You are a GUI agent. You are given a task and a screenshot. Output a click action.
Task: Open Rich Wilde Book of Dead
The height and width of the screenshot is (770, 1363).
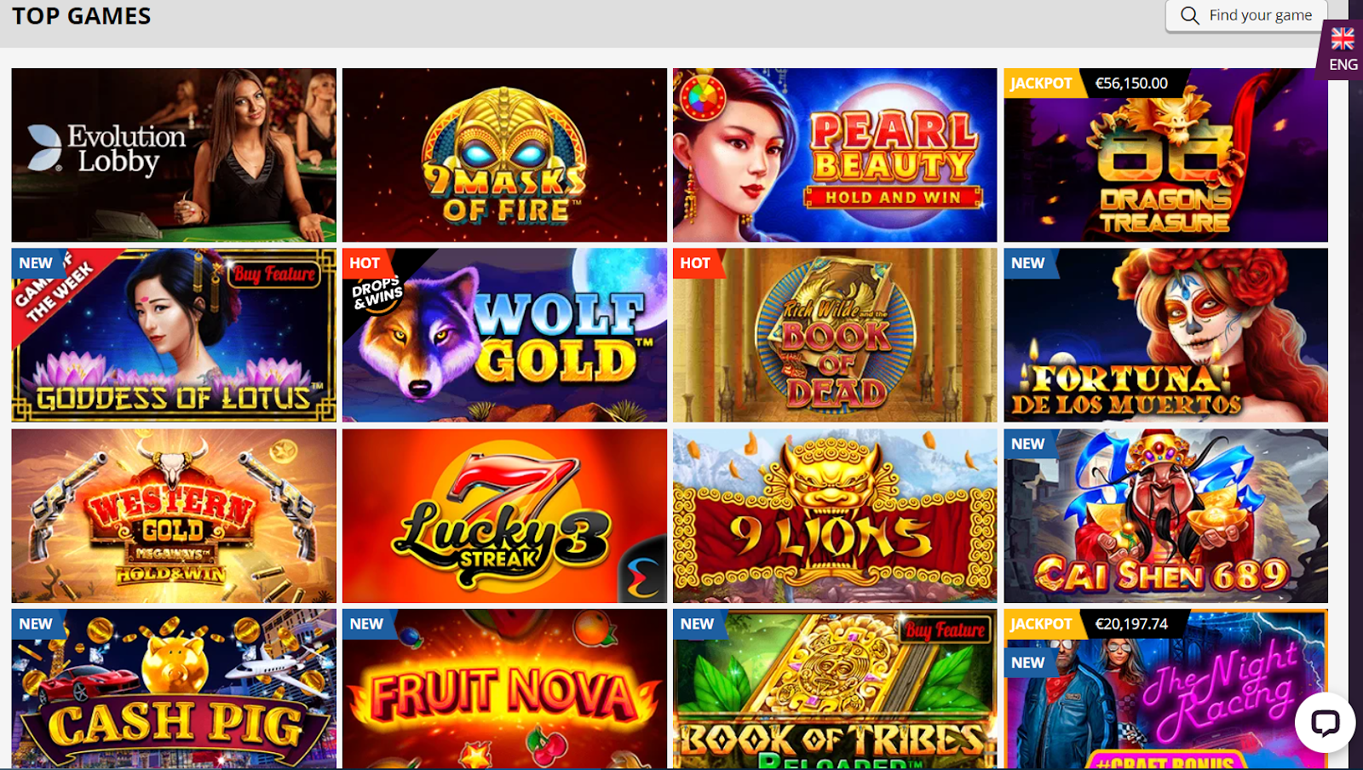point(835,335)
